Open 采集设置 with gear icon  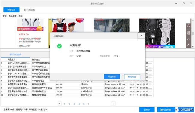pos(29,10)
